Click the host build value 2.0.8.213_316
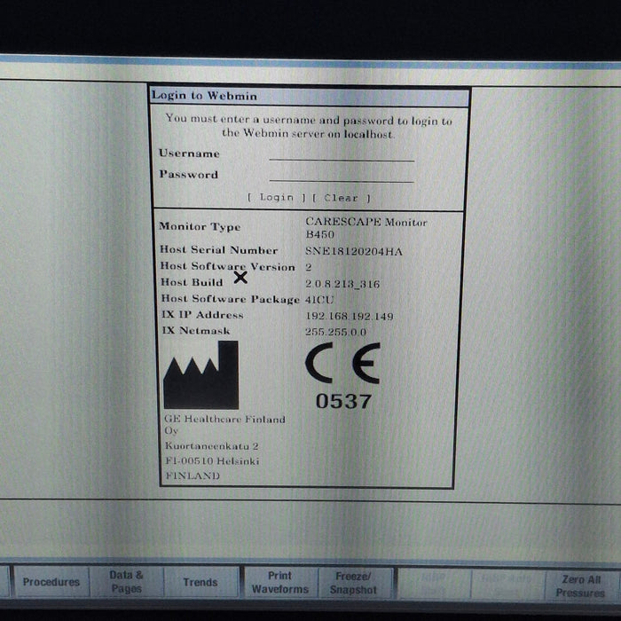This screenshot has width=621, height=621. tap(342, 284)
